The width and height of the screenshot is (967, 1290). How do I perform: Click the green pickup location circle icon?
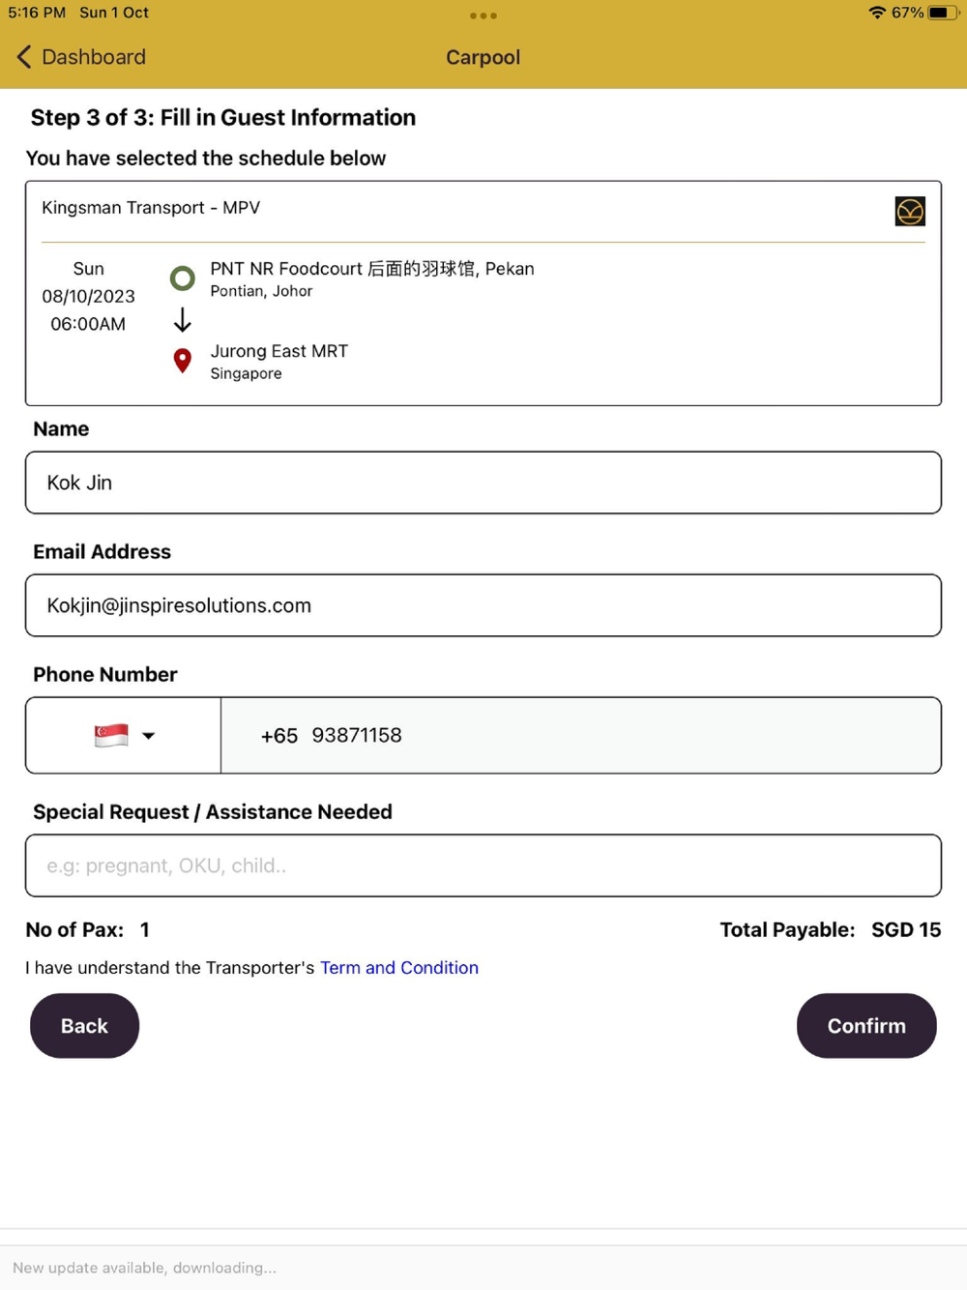(182, 279)
